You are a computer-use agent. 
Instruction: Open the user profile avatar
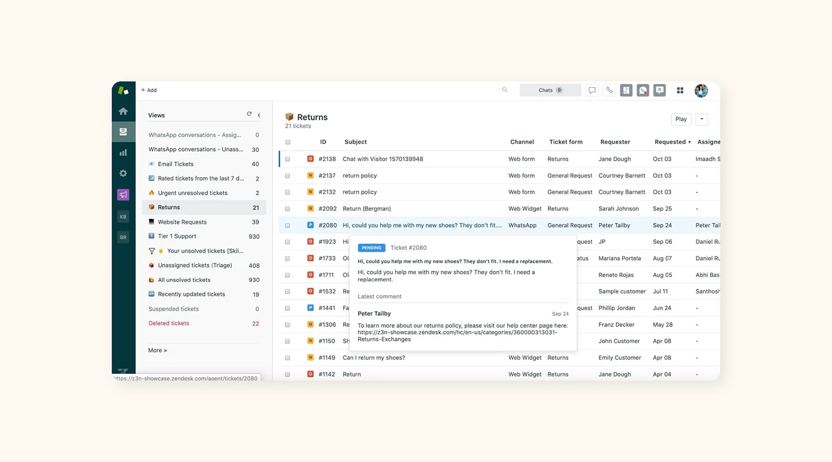pos(701,90)
